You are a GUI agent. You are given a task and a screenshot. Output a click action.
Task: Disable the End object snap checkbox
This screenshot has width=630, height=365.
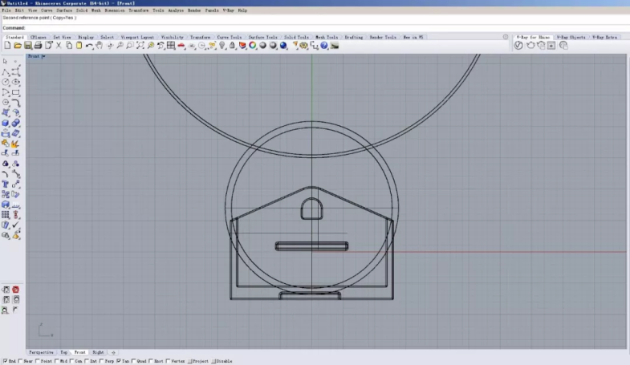click(x=4, y=362)
